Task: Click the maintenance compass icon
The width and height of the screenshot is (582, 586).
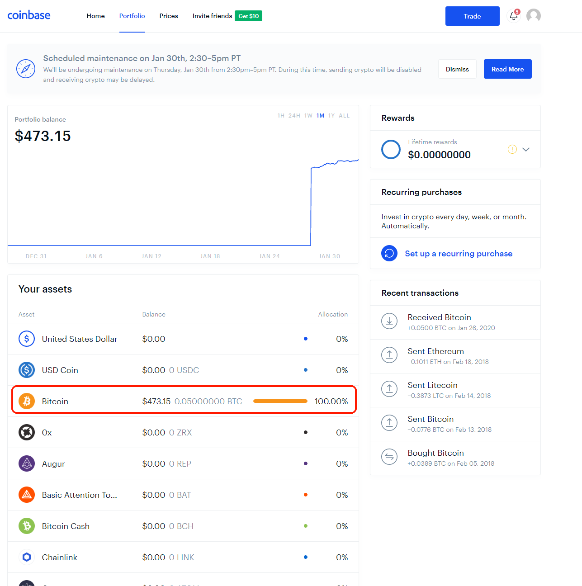Action: click(x=26, y=69)
